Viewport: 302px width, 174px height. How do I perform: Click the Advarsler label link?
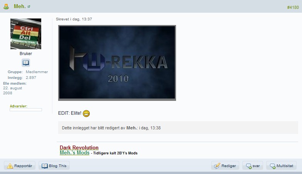click(18, 106)
